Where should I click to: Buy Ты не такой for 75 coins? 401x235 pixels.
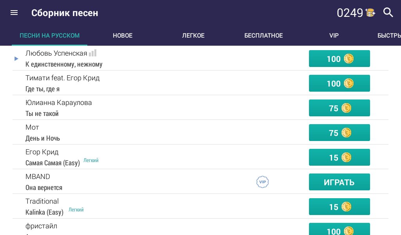tap(339, 108)
